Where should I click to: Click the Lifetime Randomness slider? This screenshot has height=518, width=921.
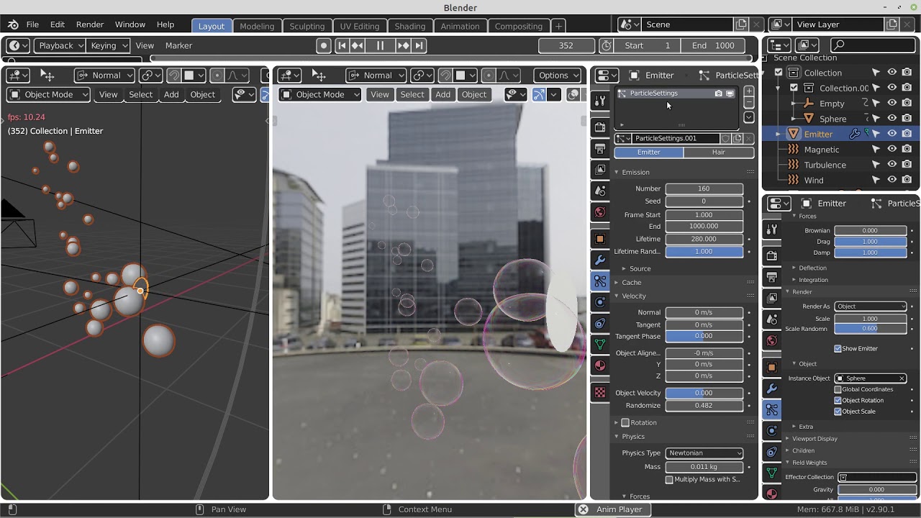(704, 252)
